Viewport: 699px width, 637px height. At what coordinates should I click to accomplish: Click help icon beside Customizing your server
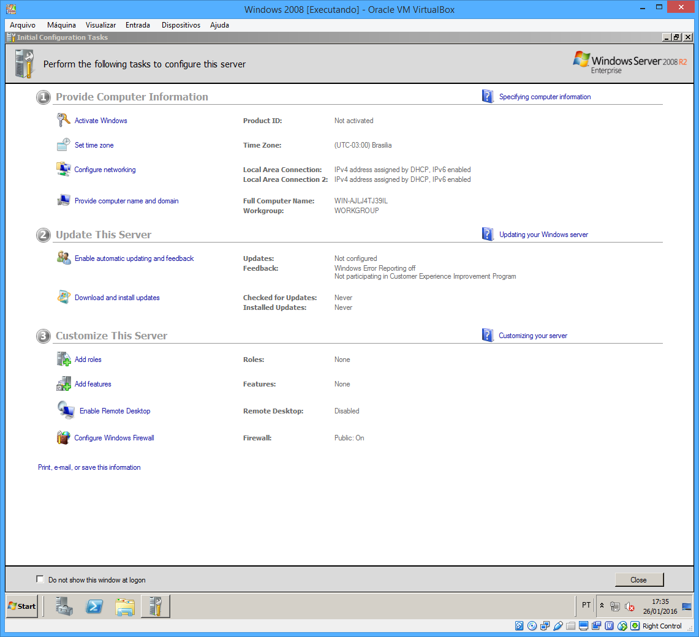coord(488,335)
